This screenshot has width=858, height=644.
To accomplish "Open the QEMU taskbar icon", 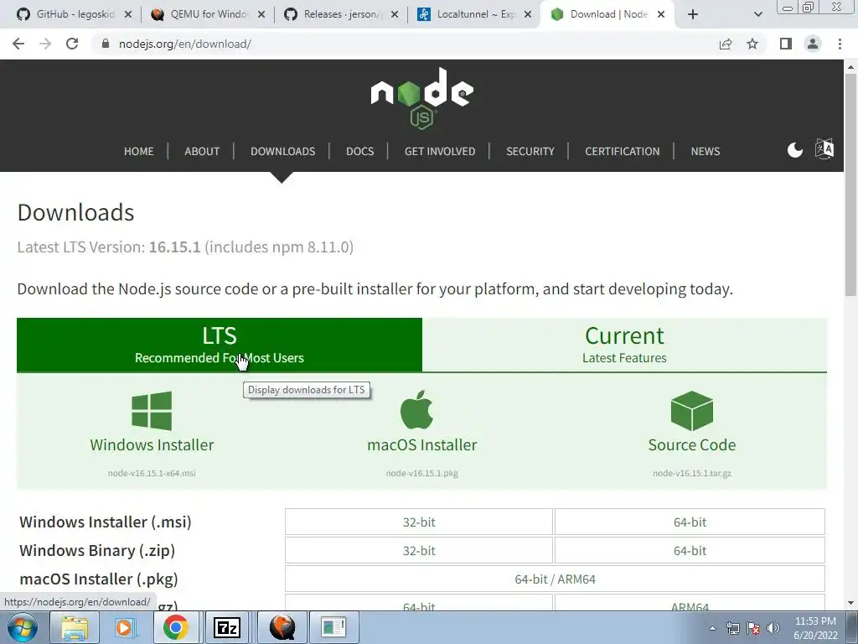I will pos(282,627).
